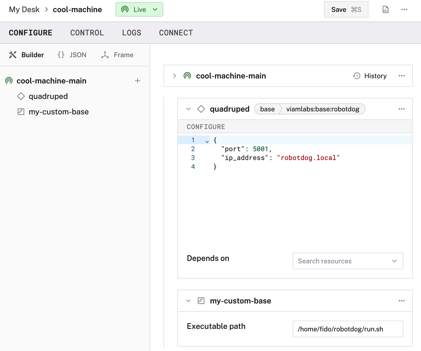
Task: Switch to the CONTROL tab
Action: (x=87, y=33)
